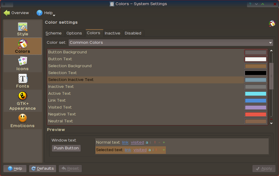Viewport: 279px width, 176px height.
Task: Click the link in Normal text preview
Action: (x=125, y=142)
